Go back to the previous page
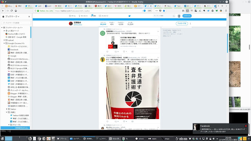The height and width of the screenshot is (141, 251). pyautogui.click(x=3, y=11)
